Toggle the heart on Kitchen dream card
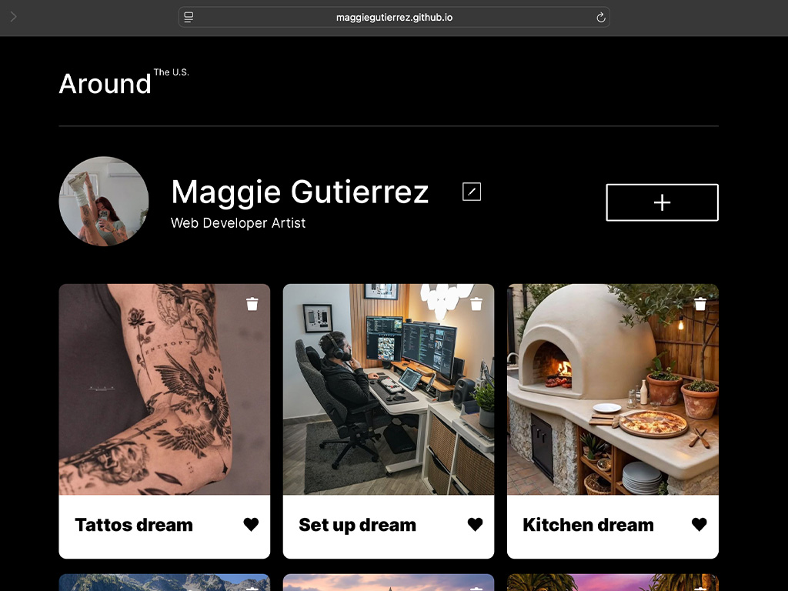This screenshot has height=591, width=788. coord(699,525)
